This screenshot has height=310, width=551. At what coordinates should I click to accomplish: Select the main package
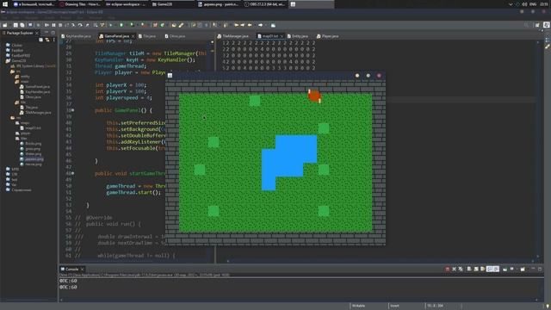(x=22, y=82)
